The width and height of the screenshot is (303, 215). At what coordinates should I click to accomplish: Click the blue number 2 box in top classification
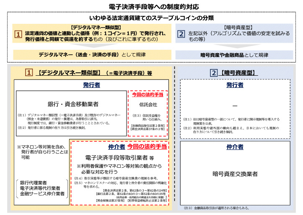181,34
